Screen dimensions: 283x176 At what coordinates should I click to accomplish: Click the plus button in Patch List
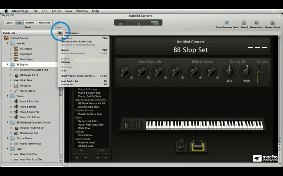tap(54, 33)
